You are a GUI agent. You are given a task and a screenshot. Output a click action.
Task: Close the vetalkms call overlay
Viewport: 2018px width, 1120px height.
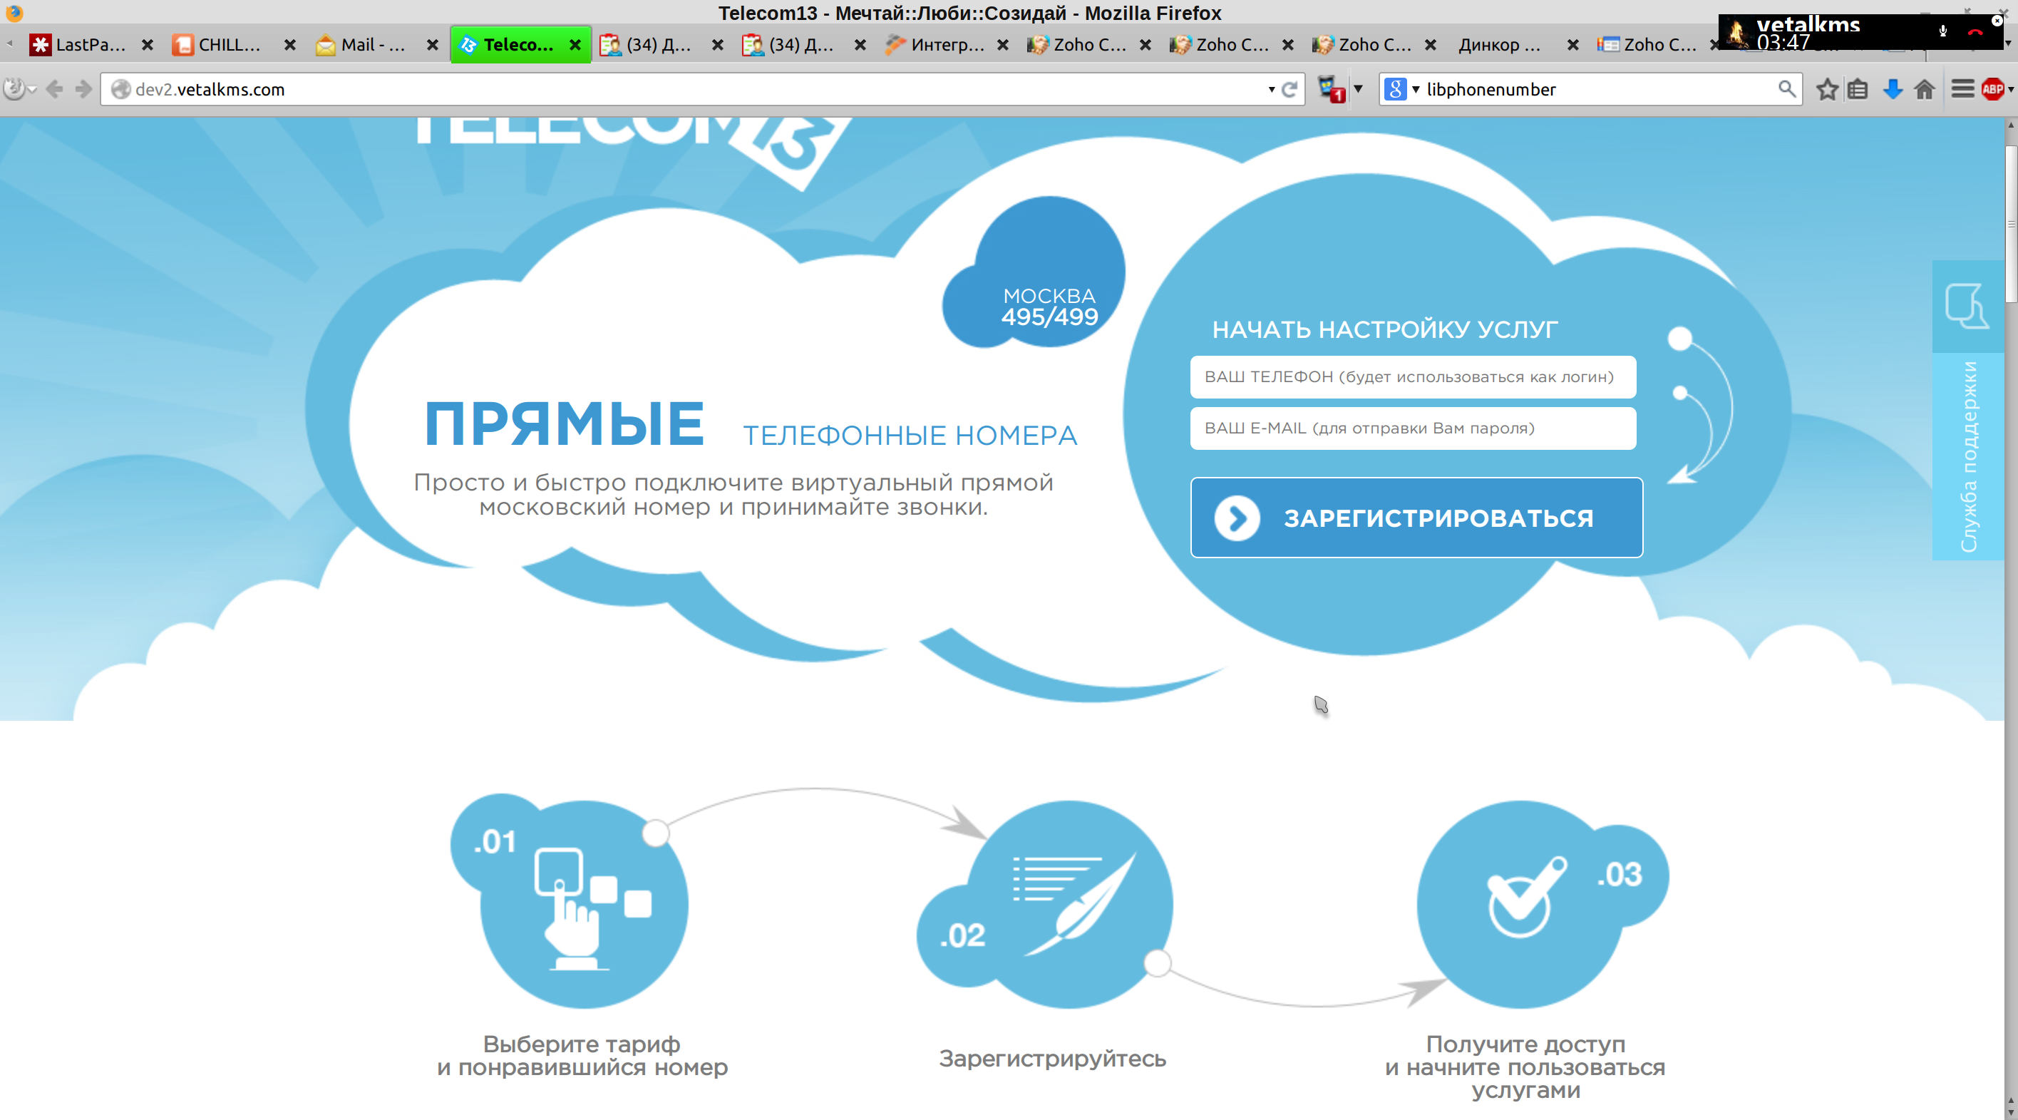coord(1997,21)
